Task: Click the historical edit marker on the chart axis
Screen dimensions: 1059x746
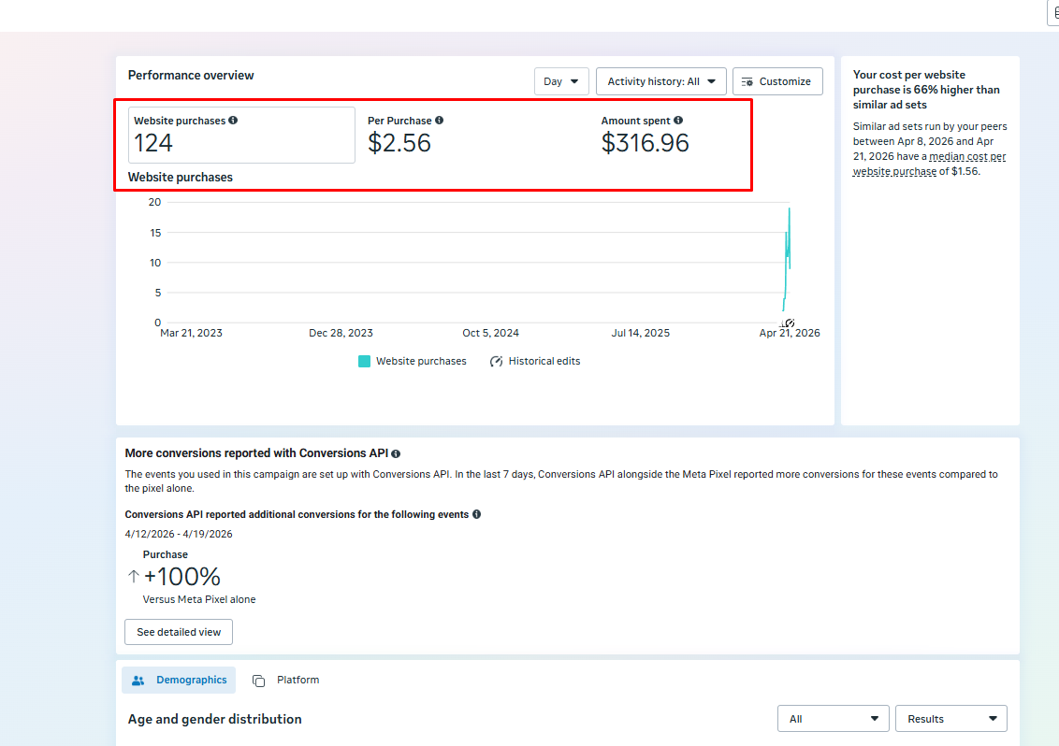Action: pyautogui.click(x=789, y=323)
